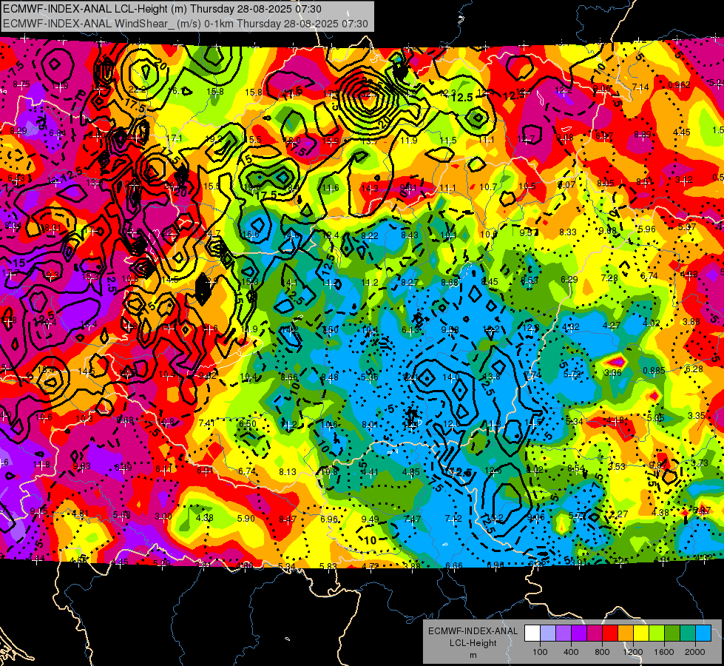Click the 3.00 grid point value
This screenshot has height=666, width=724.
163,517
